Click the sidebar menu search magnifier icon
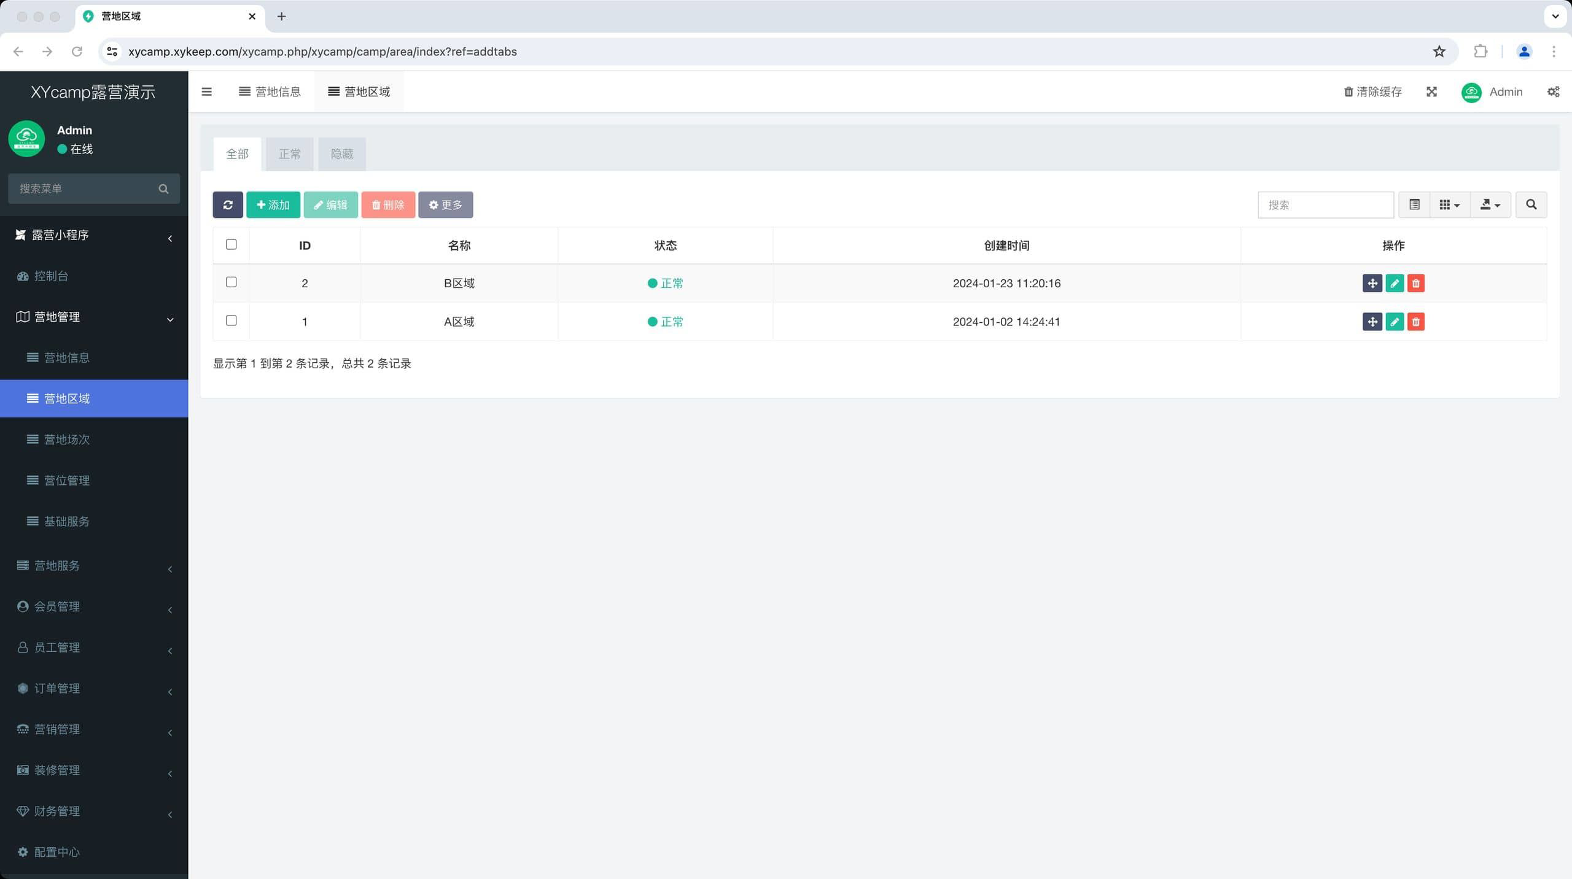This screenshot has width=1572, height=879. click(x=163, y=188)
